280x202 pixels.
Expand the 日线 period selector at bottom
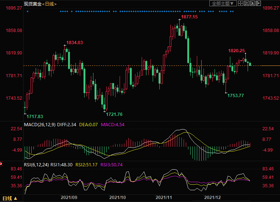click(16, 199)
